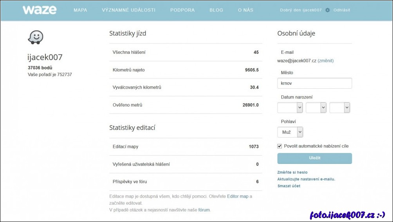The width and height of the screenshot is (393, 222).
Task: Open the O NÁS menu item
Action: (245, 10)
